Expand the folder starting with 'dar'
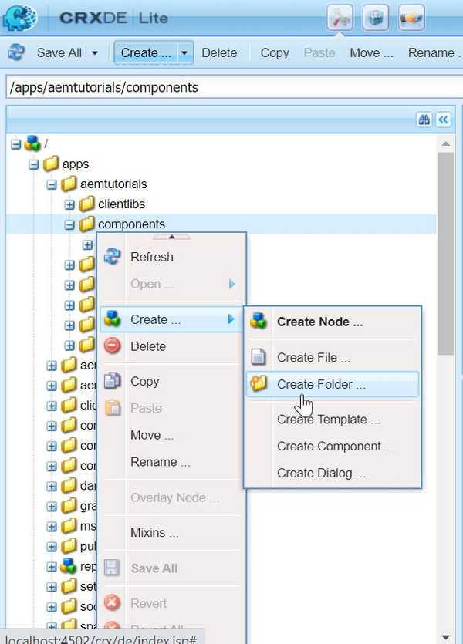Screen dimensions: 463x644 click(x=52, y=487)
